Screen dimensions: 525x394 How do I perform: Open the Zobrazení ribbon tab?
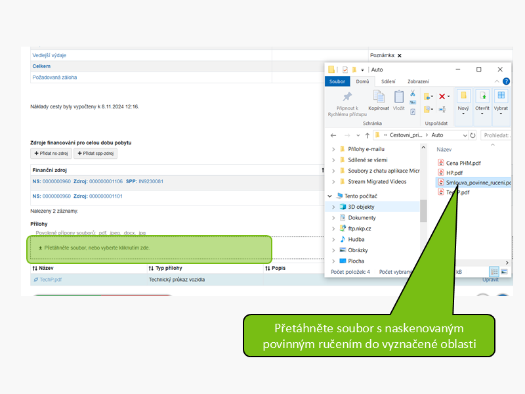click(x=418, y=81)
